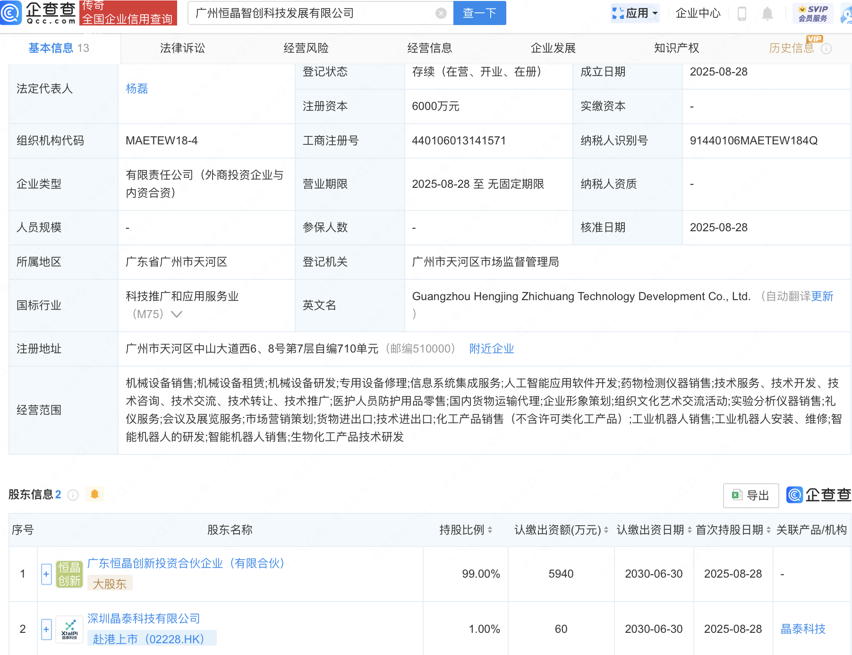852x655 pixels.
Task: Open 深圳晶泰科技有限公司 link
Action: [x=144, y=619]
